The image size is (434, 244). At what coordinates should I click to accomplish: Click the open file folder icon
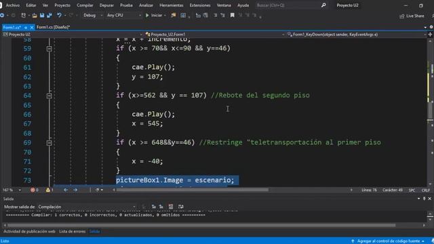click(x=35, y=16)
